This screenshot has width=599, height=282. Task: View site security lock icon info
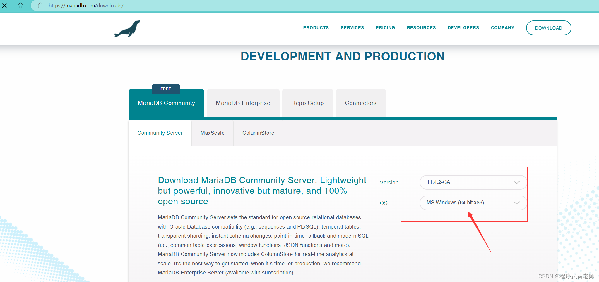40,5
